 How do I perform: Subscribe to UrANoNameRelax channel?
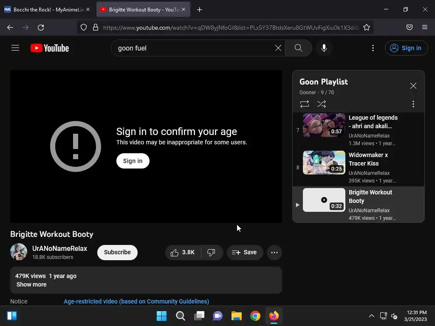[x=117, y=252]
